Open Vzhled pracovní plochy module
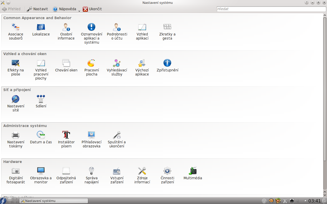The height and width of the screenshot is (204, 327). click(41, 70)
